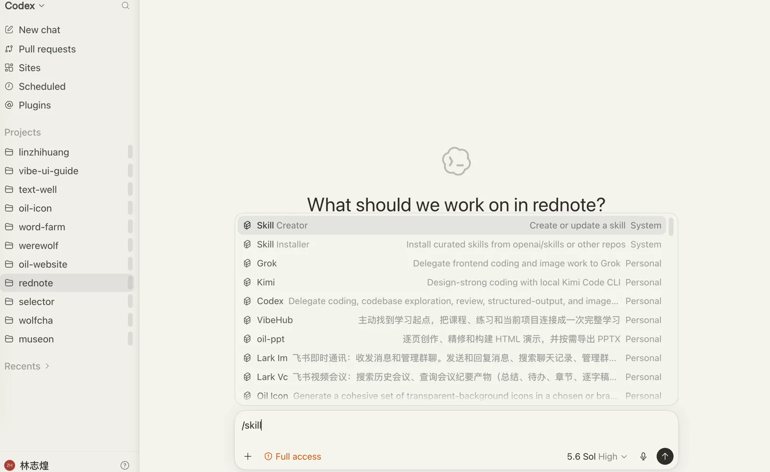This screenshot has width=770, height=472.
Task: Focus the message input containing /skill
Action: pos(456,425)
